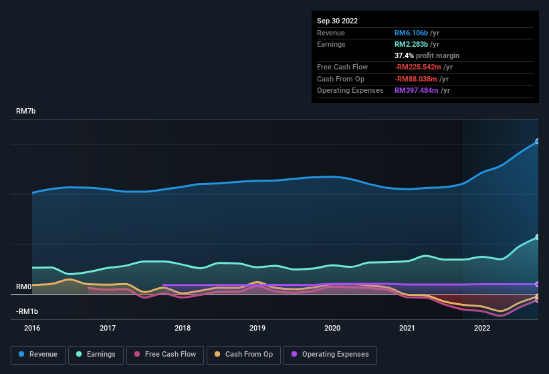Select the 2016 x-axis label

click(x=32, y=328)
